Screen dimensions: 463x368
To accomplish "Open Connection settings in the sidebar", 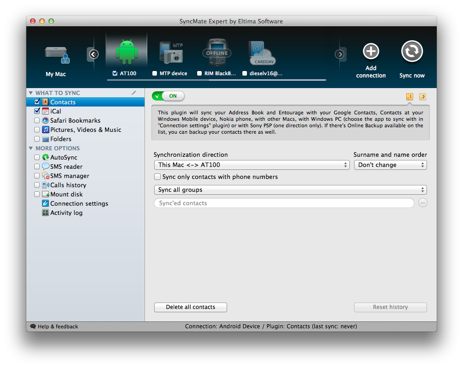I will [x=79, y=203].
